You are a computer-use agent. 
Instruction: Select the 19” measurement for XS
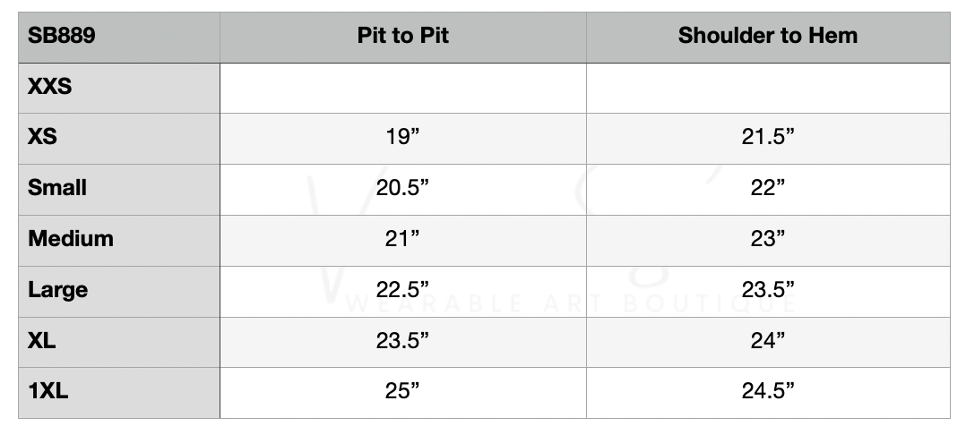[x=402, y=139]
